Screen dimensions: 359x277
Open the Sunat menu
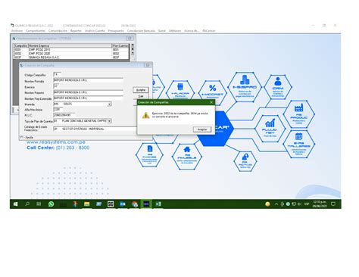[x=162, y=31]
